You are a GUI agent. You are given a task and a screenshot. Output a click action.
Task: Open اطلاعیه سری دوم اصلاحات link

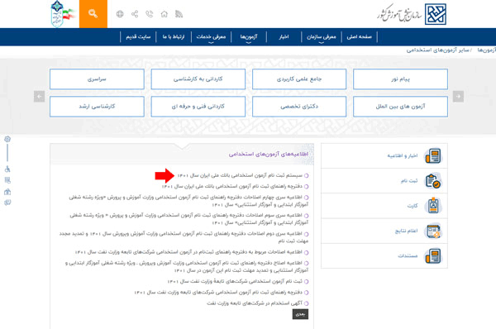pyautogui.click(x=184, y=237)
